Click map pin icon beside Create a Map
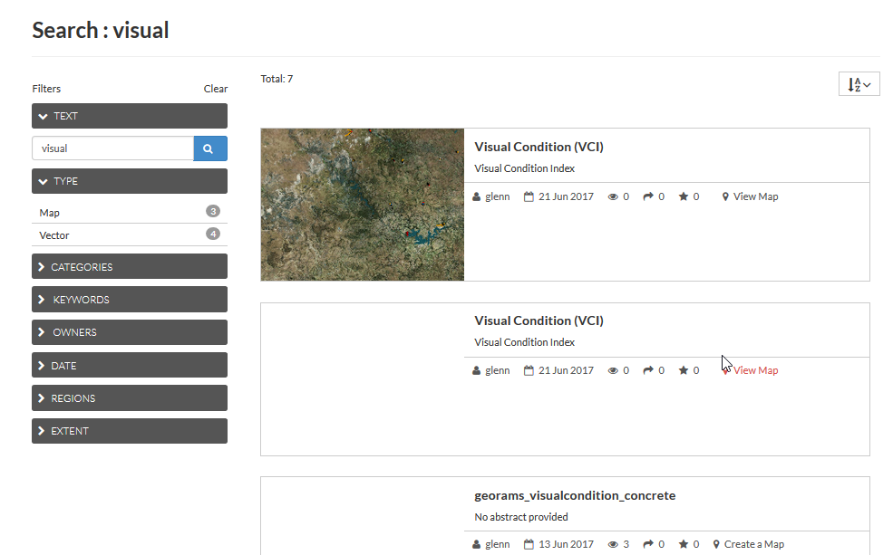Screen dimensions: 893x555 click(716, 544)
